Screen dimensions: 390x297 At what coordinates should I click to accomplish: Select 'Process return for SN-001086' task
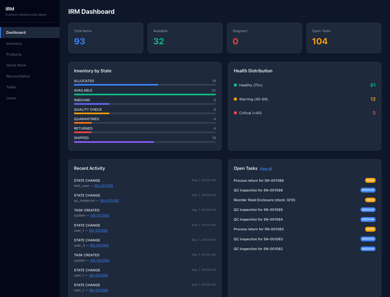click(x=259, y=181)
